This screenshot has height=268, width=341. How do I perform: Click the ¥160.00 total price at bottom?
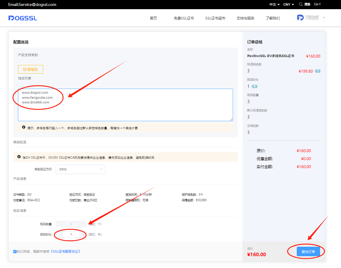(x=257, y=254)
